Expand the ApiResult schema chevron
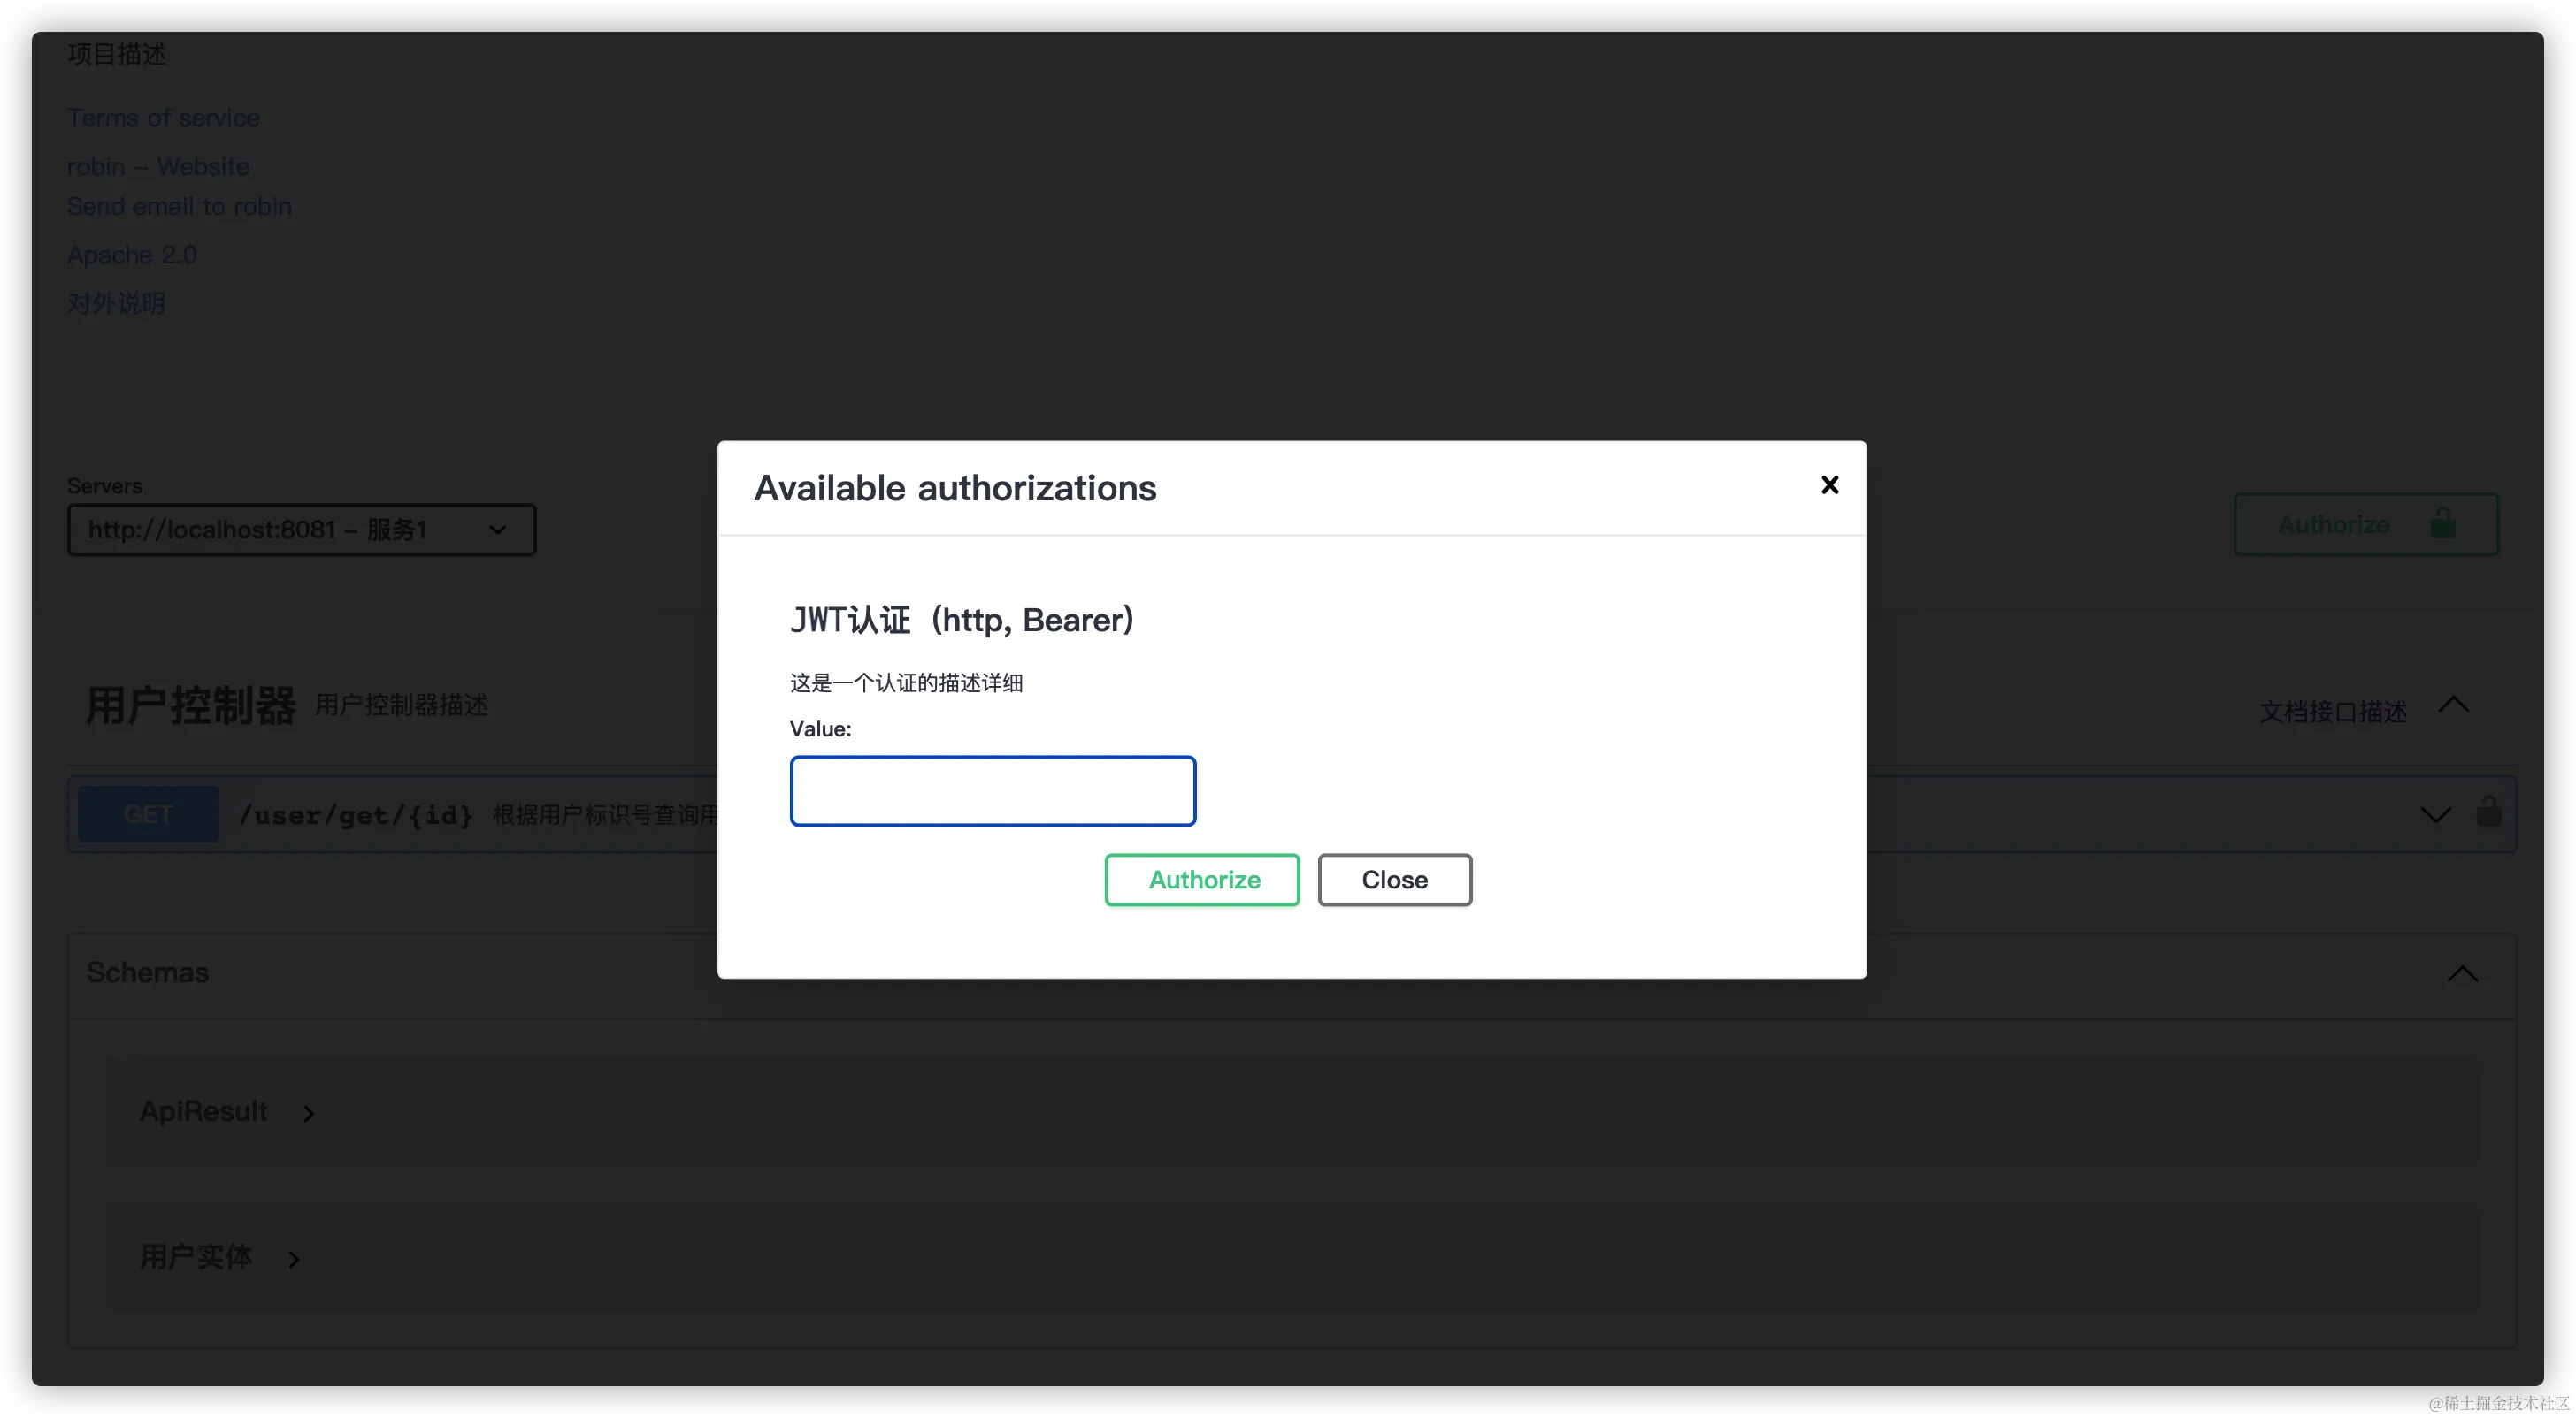2576x1418 pixels. 309,1113
